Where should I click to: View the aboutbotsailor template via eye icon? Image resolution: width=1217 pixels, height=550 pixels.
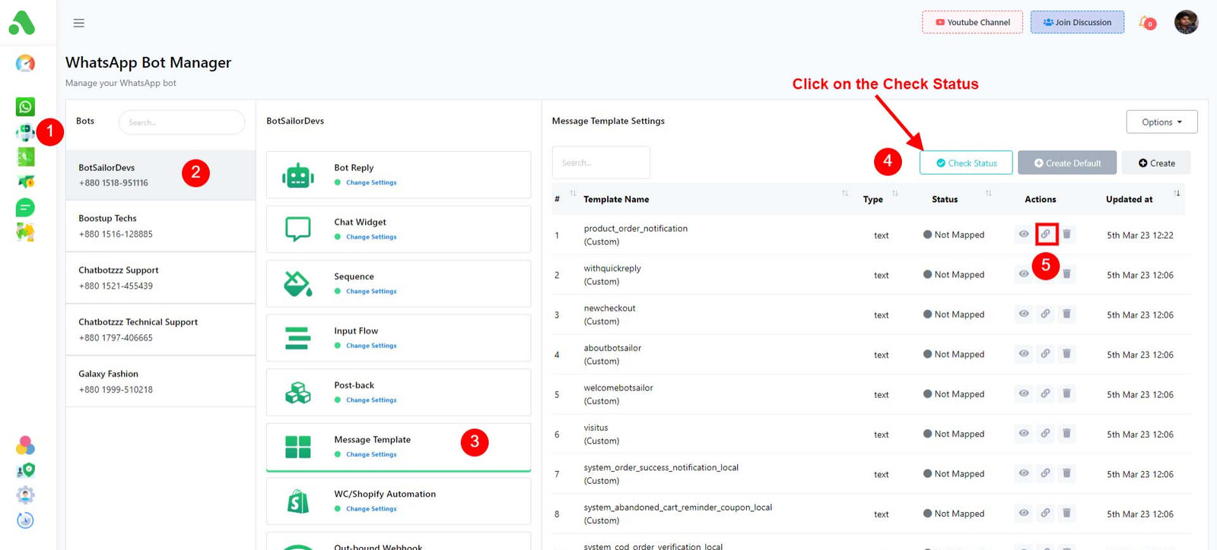(1024, 354)
